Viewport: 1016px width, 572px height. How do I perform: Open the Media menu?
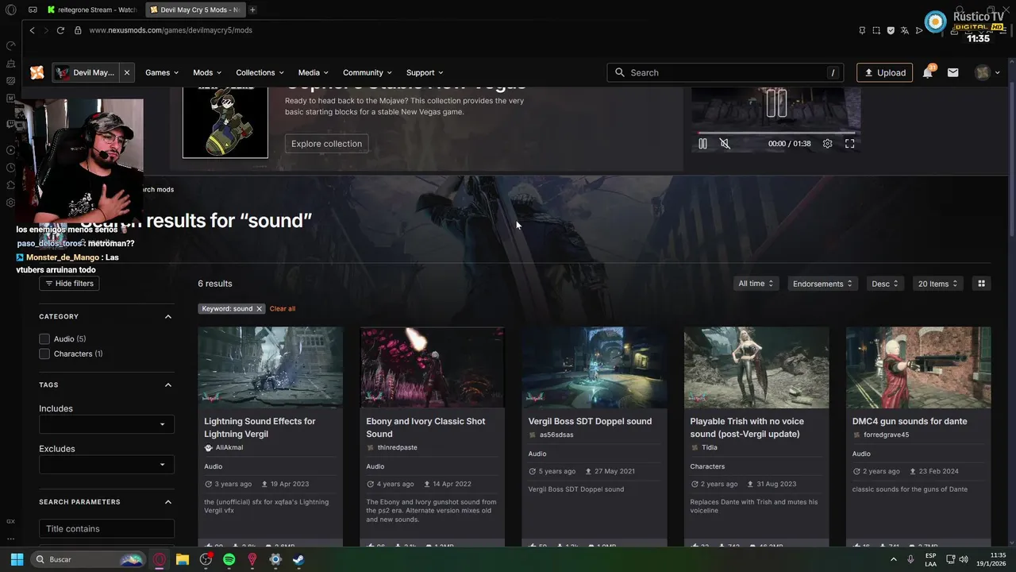point(313,72)
